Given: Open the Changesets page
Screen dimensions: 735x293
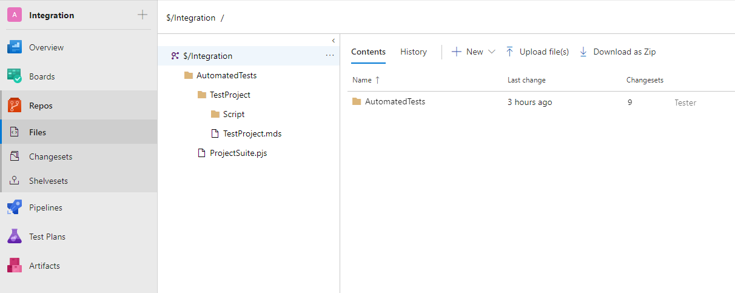Looking at the screenshot, I should [x=50, y=157].
